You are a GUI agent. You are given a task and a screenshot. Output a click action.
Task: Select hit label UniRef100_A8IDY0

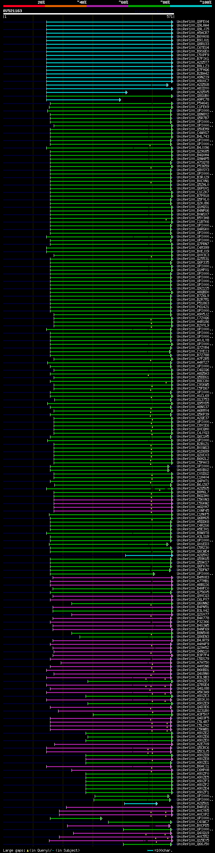[193, 89]
